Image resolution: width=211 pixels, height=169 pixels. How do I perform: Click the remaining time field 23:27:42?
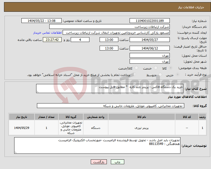52,40
